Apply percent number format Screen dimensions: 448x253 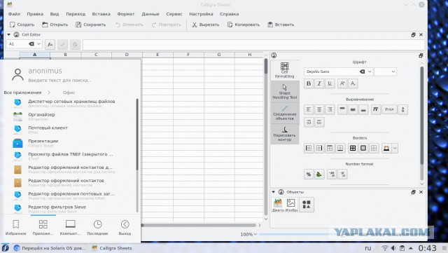pos(309,174)
